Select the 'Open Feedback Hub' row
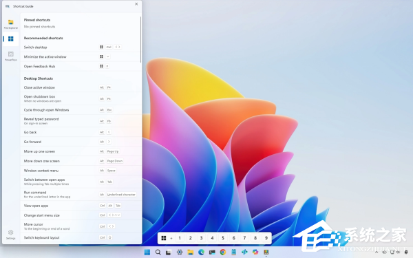Image resolution: width=413 pixels, height=258 pixels. [81, 66]
